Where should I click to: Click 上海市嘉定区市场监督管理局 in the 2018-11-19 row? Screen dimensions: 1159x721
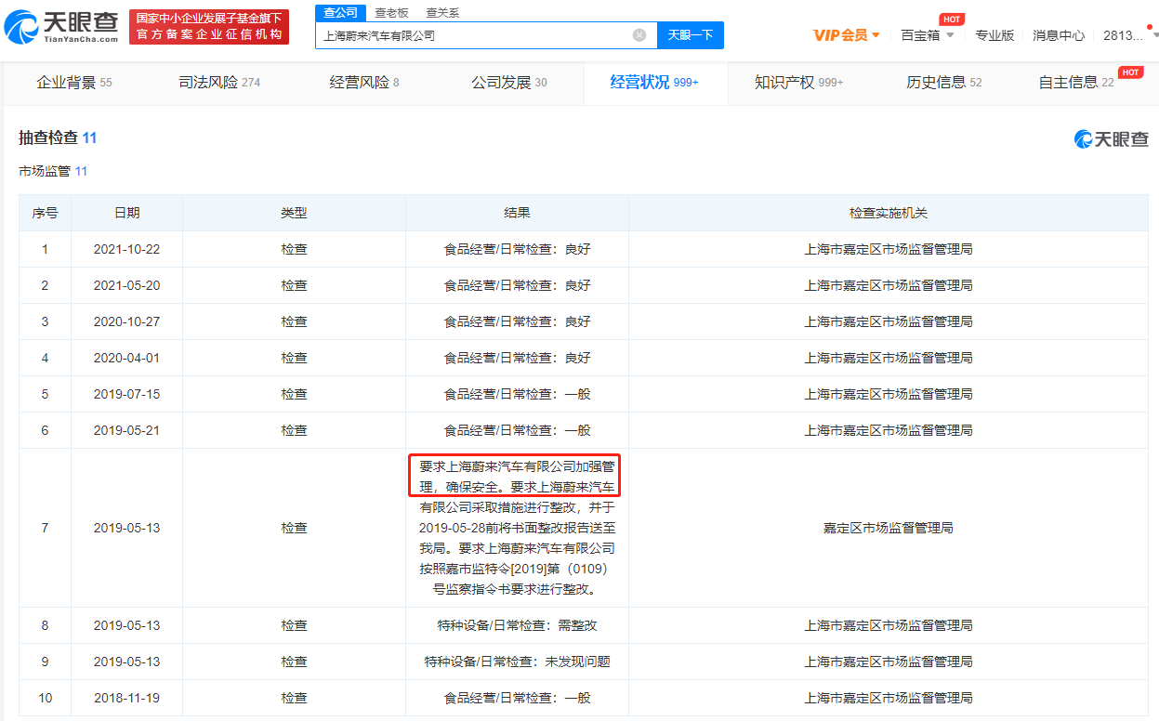click(889, 698)
